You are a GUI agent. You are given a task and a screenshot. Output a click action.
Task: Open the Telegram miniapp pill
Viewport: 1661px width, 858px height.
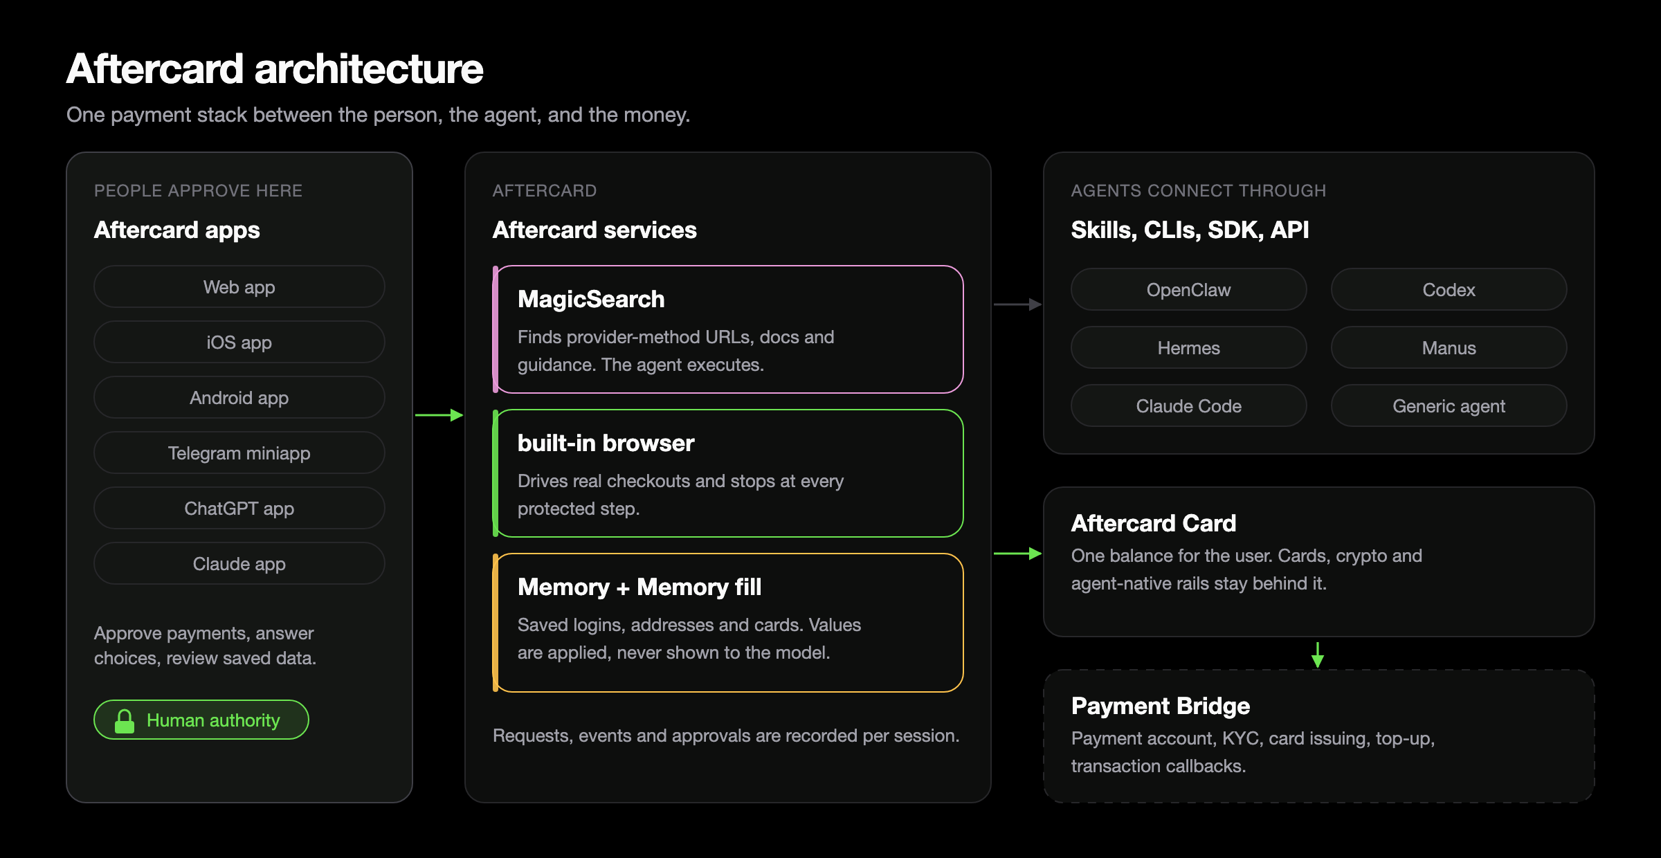tap(239, 453)
